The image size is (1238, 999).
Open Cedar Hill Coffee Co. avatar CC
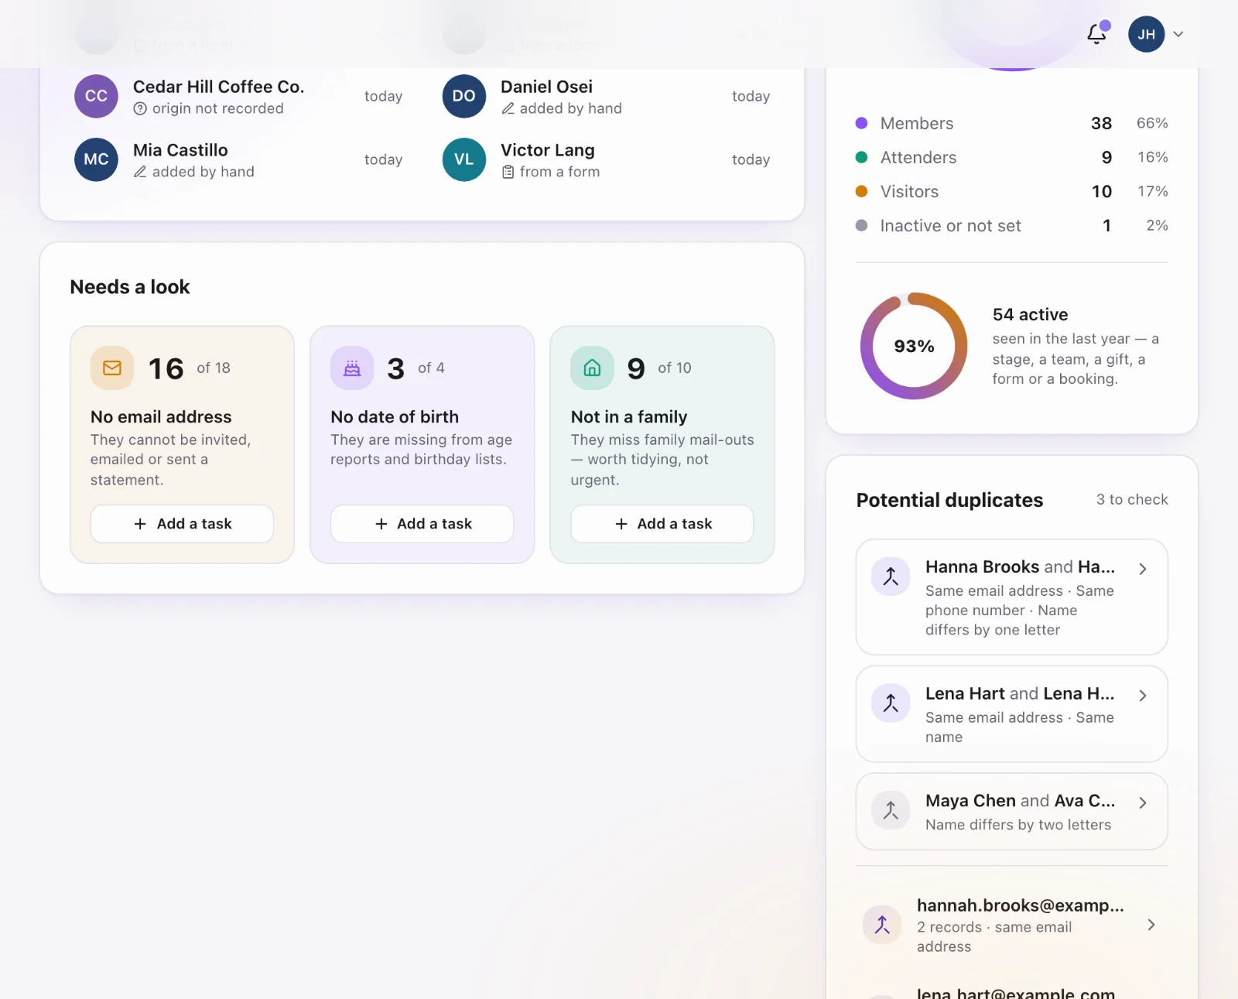[96, 96]
